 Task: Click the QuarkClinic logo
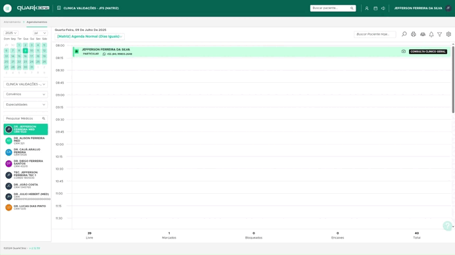[x=33, y=8]
